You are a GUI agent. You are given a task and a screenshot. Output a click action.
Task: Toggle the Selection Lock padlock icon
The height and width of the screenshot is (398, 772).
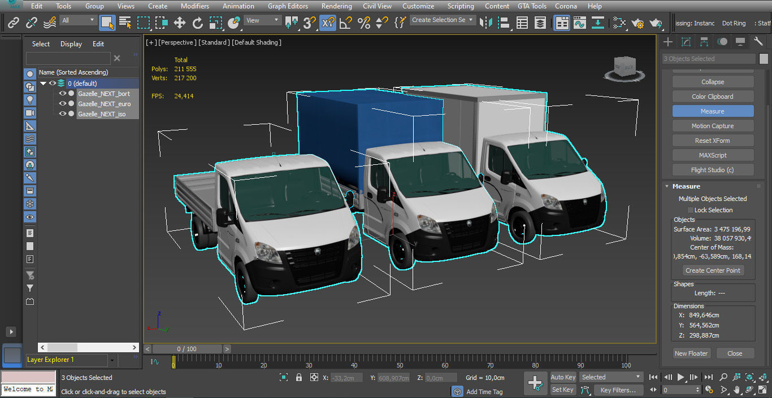point(299,378)
